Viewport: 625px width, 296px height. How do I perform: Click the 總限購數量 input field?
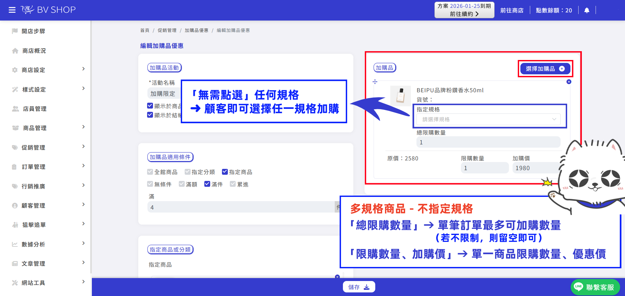point(488,142)
